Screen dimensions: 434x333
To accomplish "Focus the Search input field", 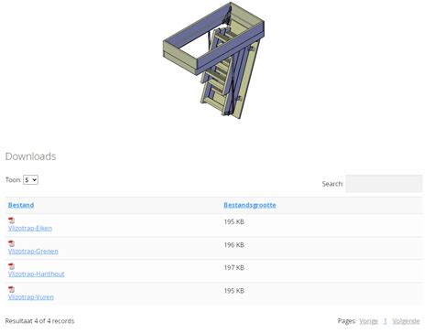I will (384, 184).
